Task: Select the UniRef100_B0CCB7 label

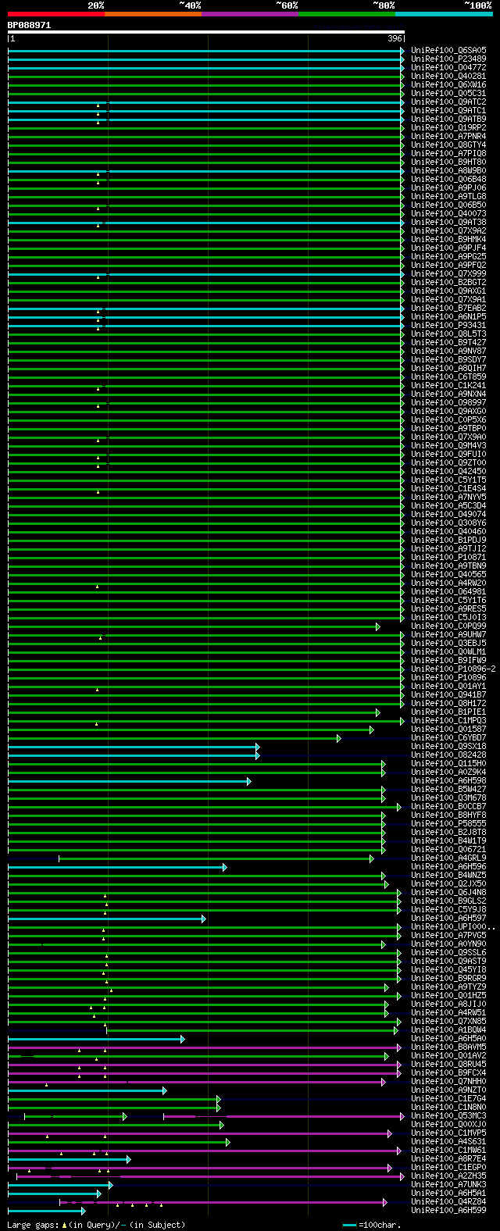Action: pyautogui.click(x=448, y=807)
